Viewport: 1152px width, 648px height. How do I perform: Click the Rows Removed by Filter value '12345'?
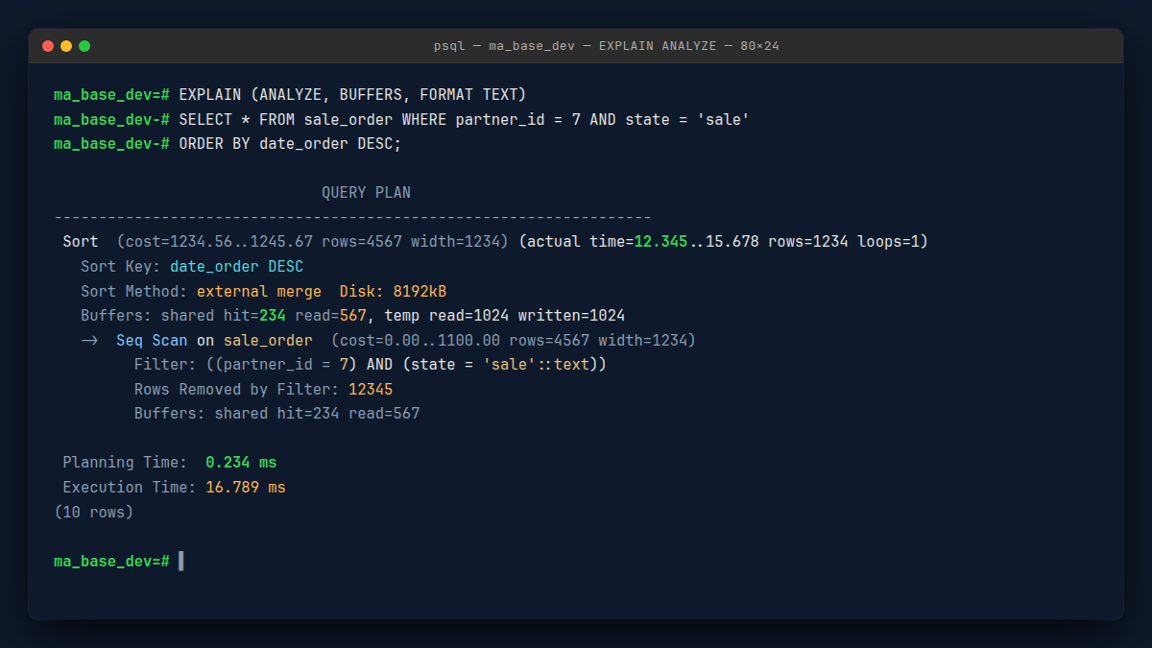(371, 390)
